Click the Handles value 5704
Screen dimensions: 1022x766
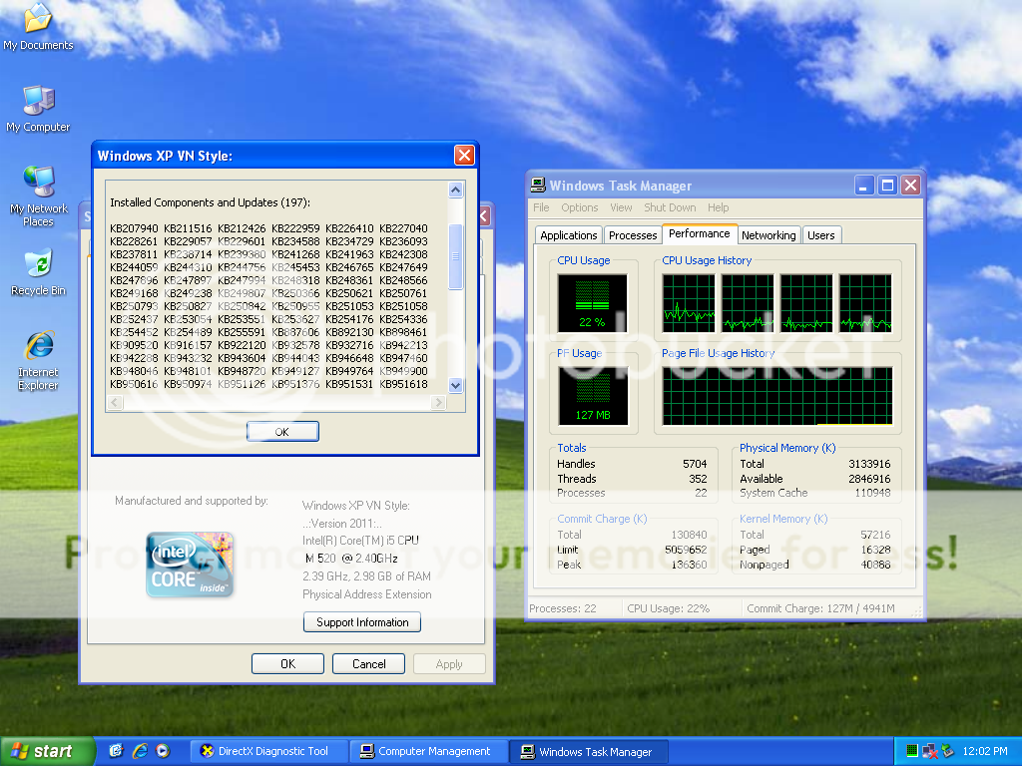click(x=695, y=464)
